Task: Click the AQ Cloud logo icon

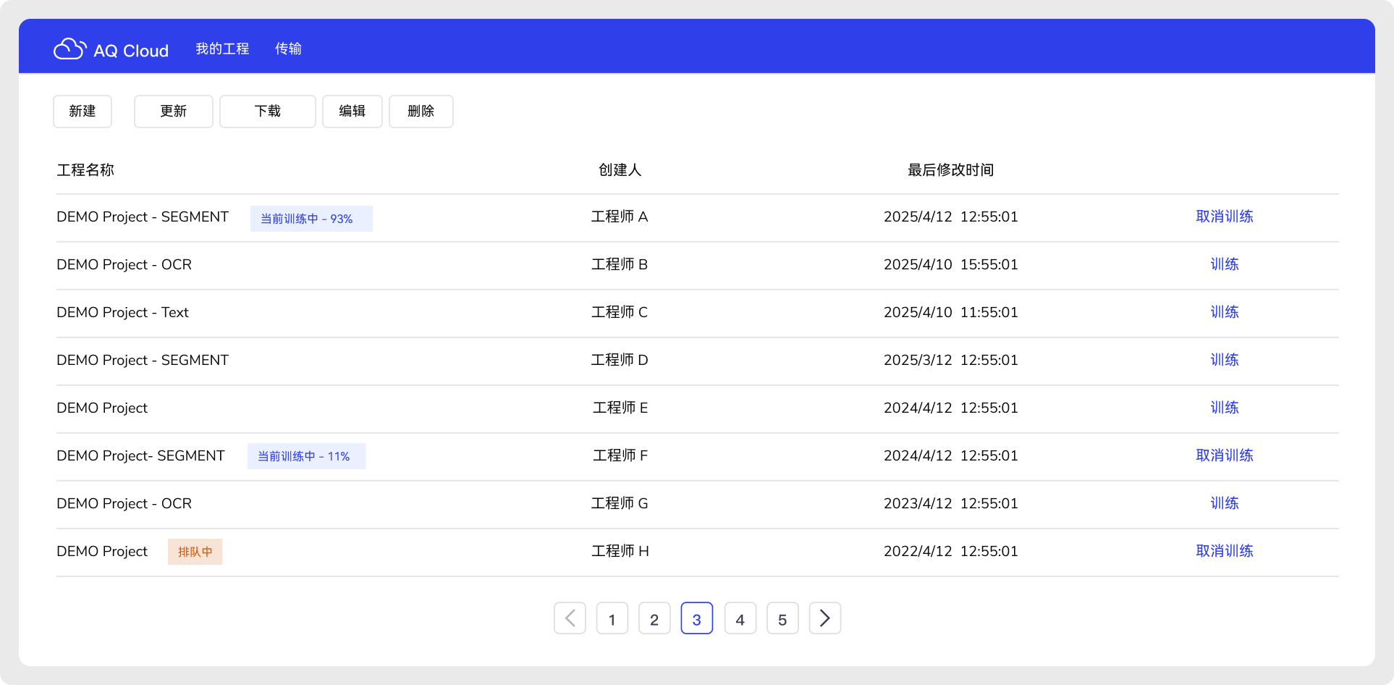Action: 69,49
